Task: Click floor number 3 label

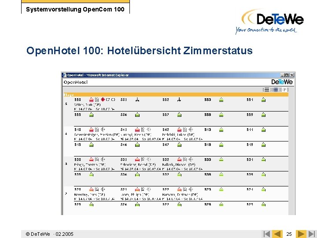Action: (x=66, y=164)
